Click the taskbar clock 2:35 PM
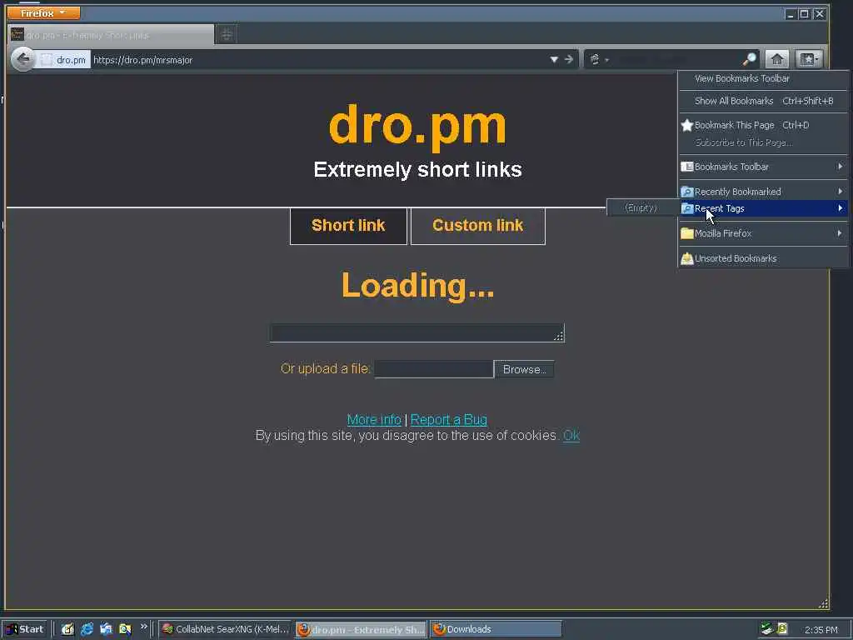Viewport: 853px width, 640px height. [x=821, y=630]
